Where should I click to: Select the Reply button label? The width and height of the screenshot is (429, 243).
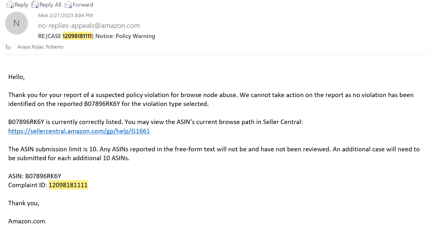click(21, 5)
